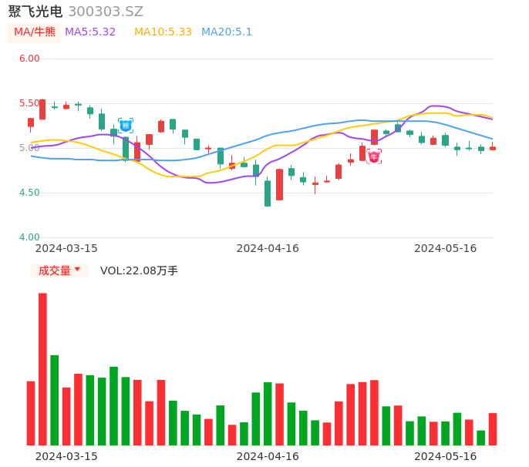Open the 成交量 indicator dropdown arrow
This screenshot has width=529, height=467.
[x=77, y=270]
